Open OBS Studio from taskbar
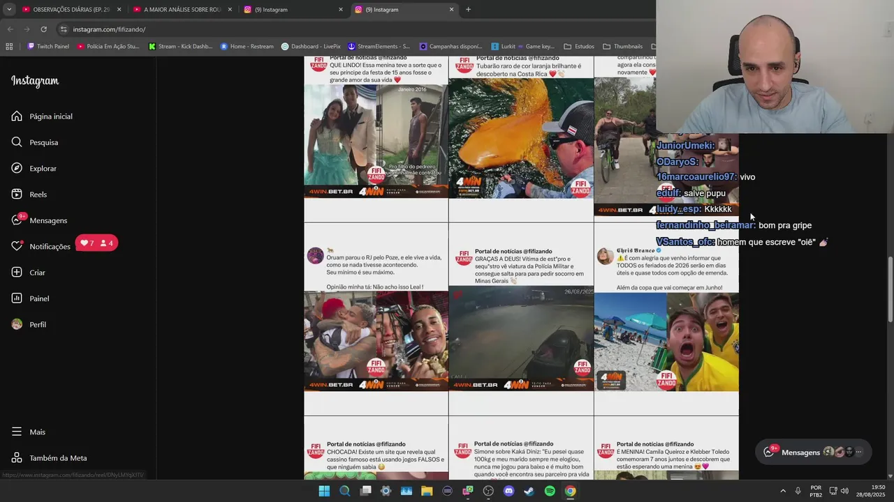894x502 pixels. click(488, 491)
